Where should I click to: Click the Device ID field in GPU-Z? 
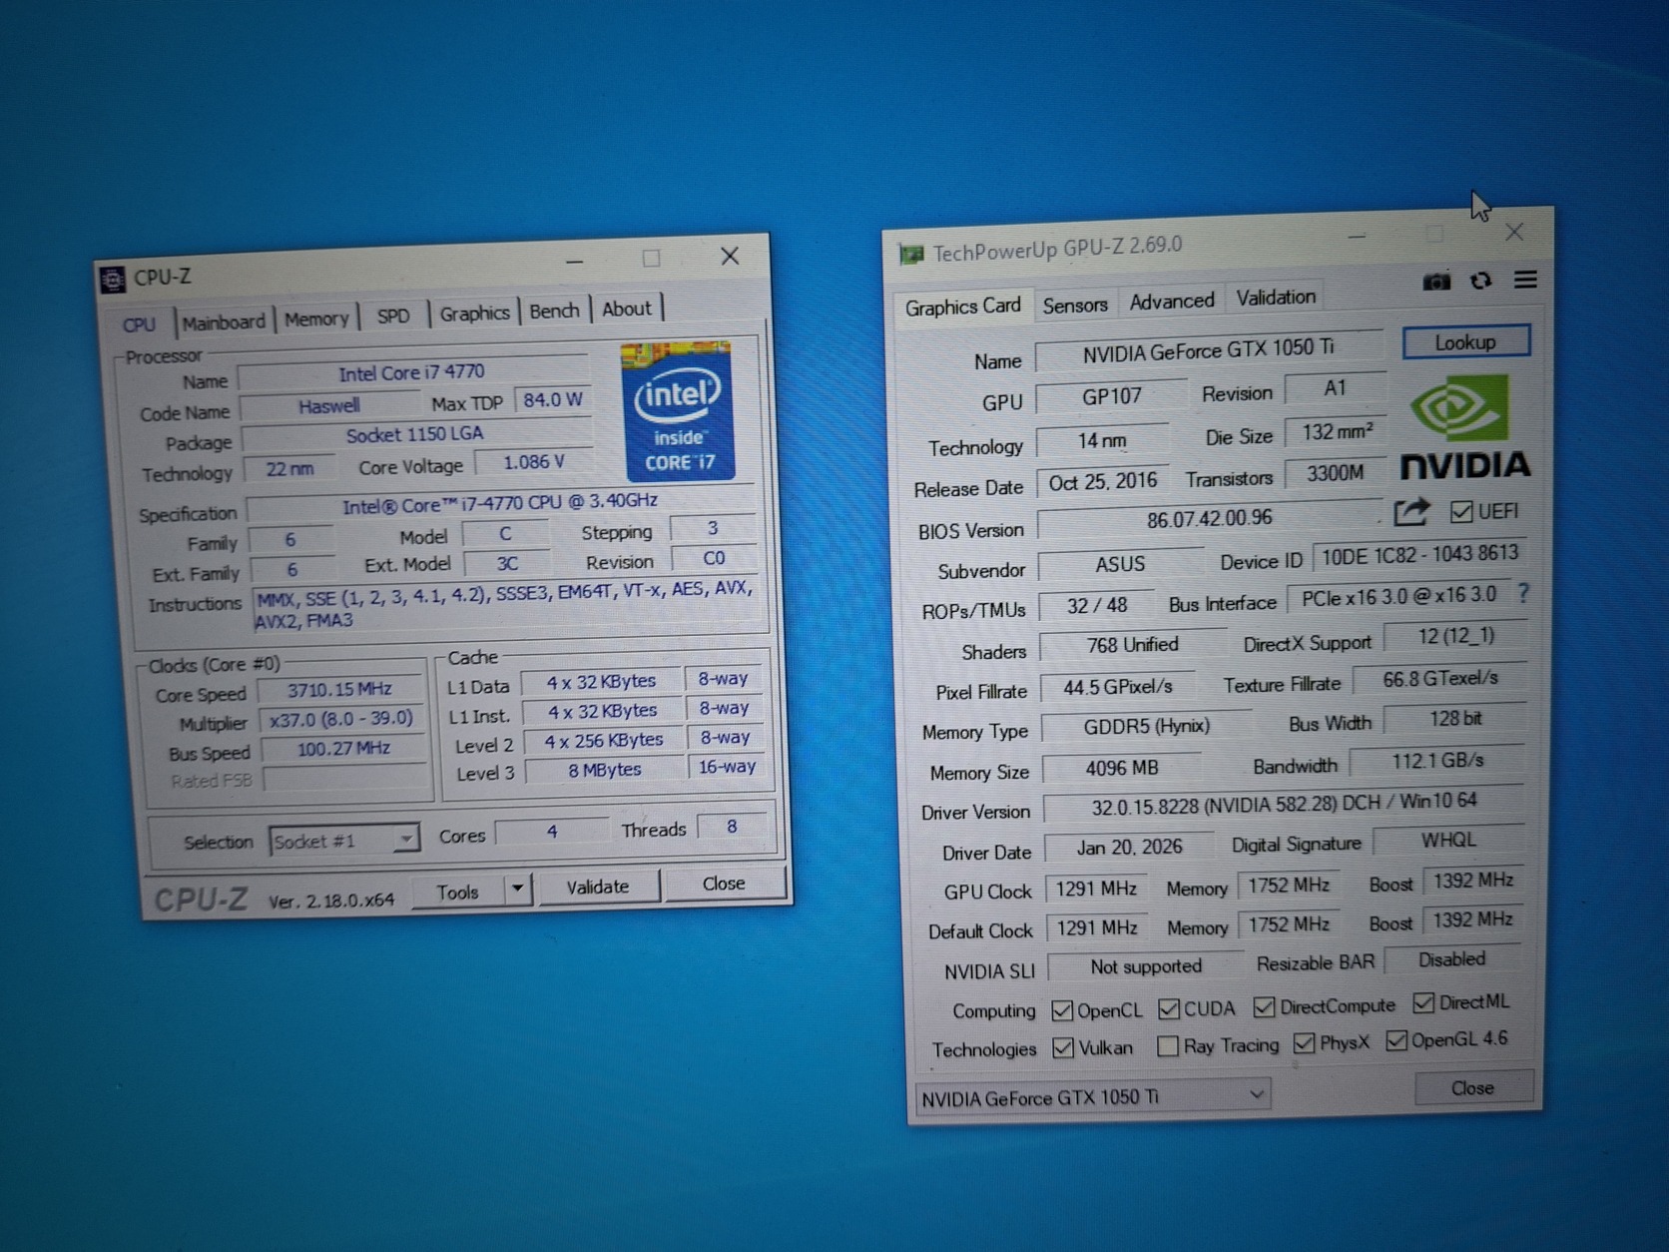pos(1419,555)
